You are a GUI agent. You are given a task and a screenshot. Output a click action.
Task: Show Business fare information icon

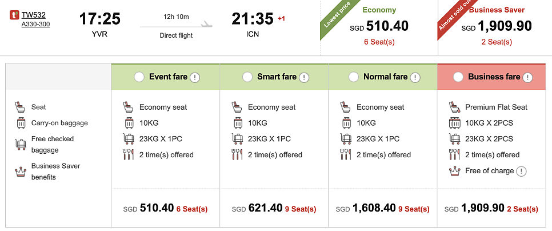(527, 77)
